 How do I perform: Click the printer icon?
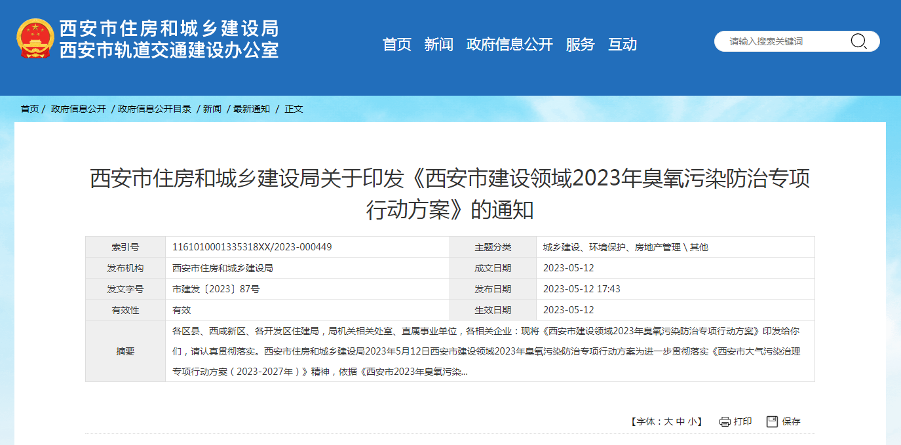(x=725, y=421)
